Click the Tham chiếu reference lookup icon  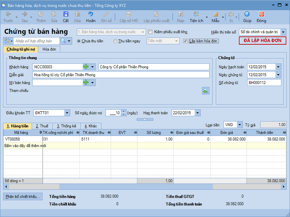click(x=206, y=91)
